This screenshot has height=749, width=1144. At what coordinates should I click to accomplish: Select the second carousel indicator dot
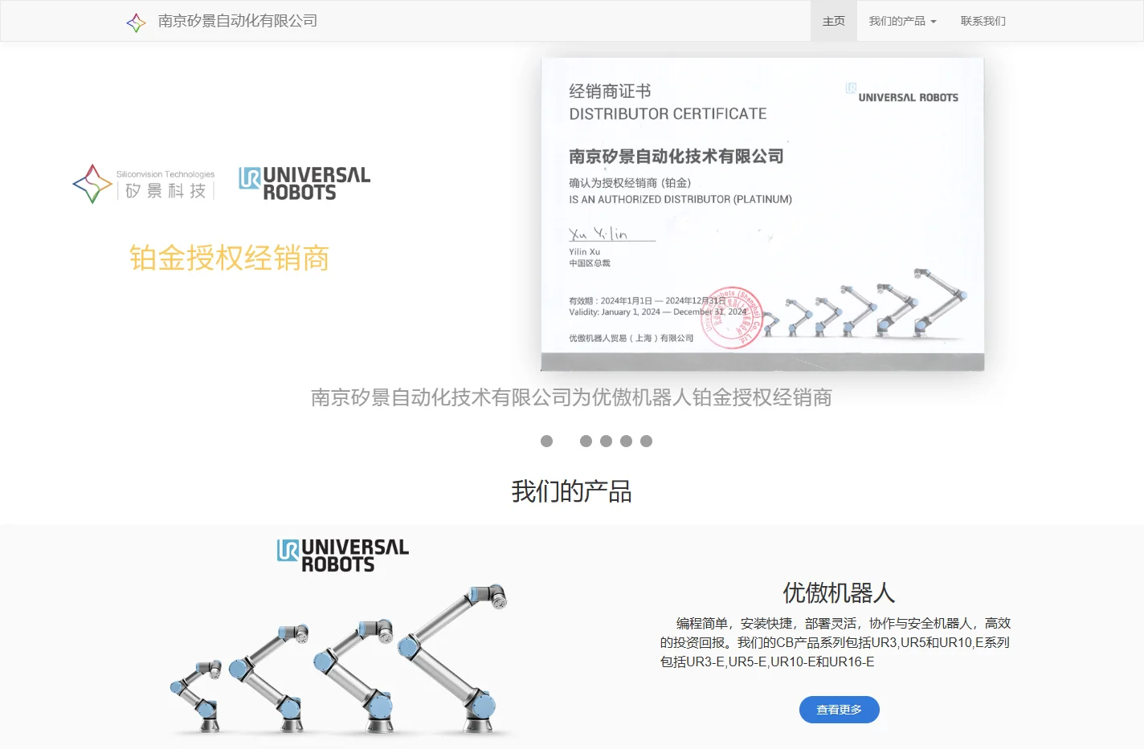pos(586,441)
